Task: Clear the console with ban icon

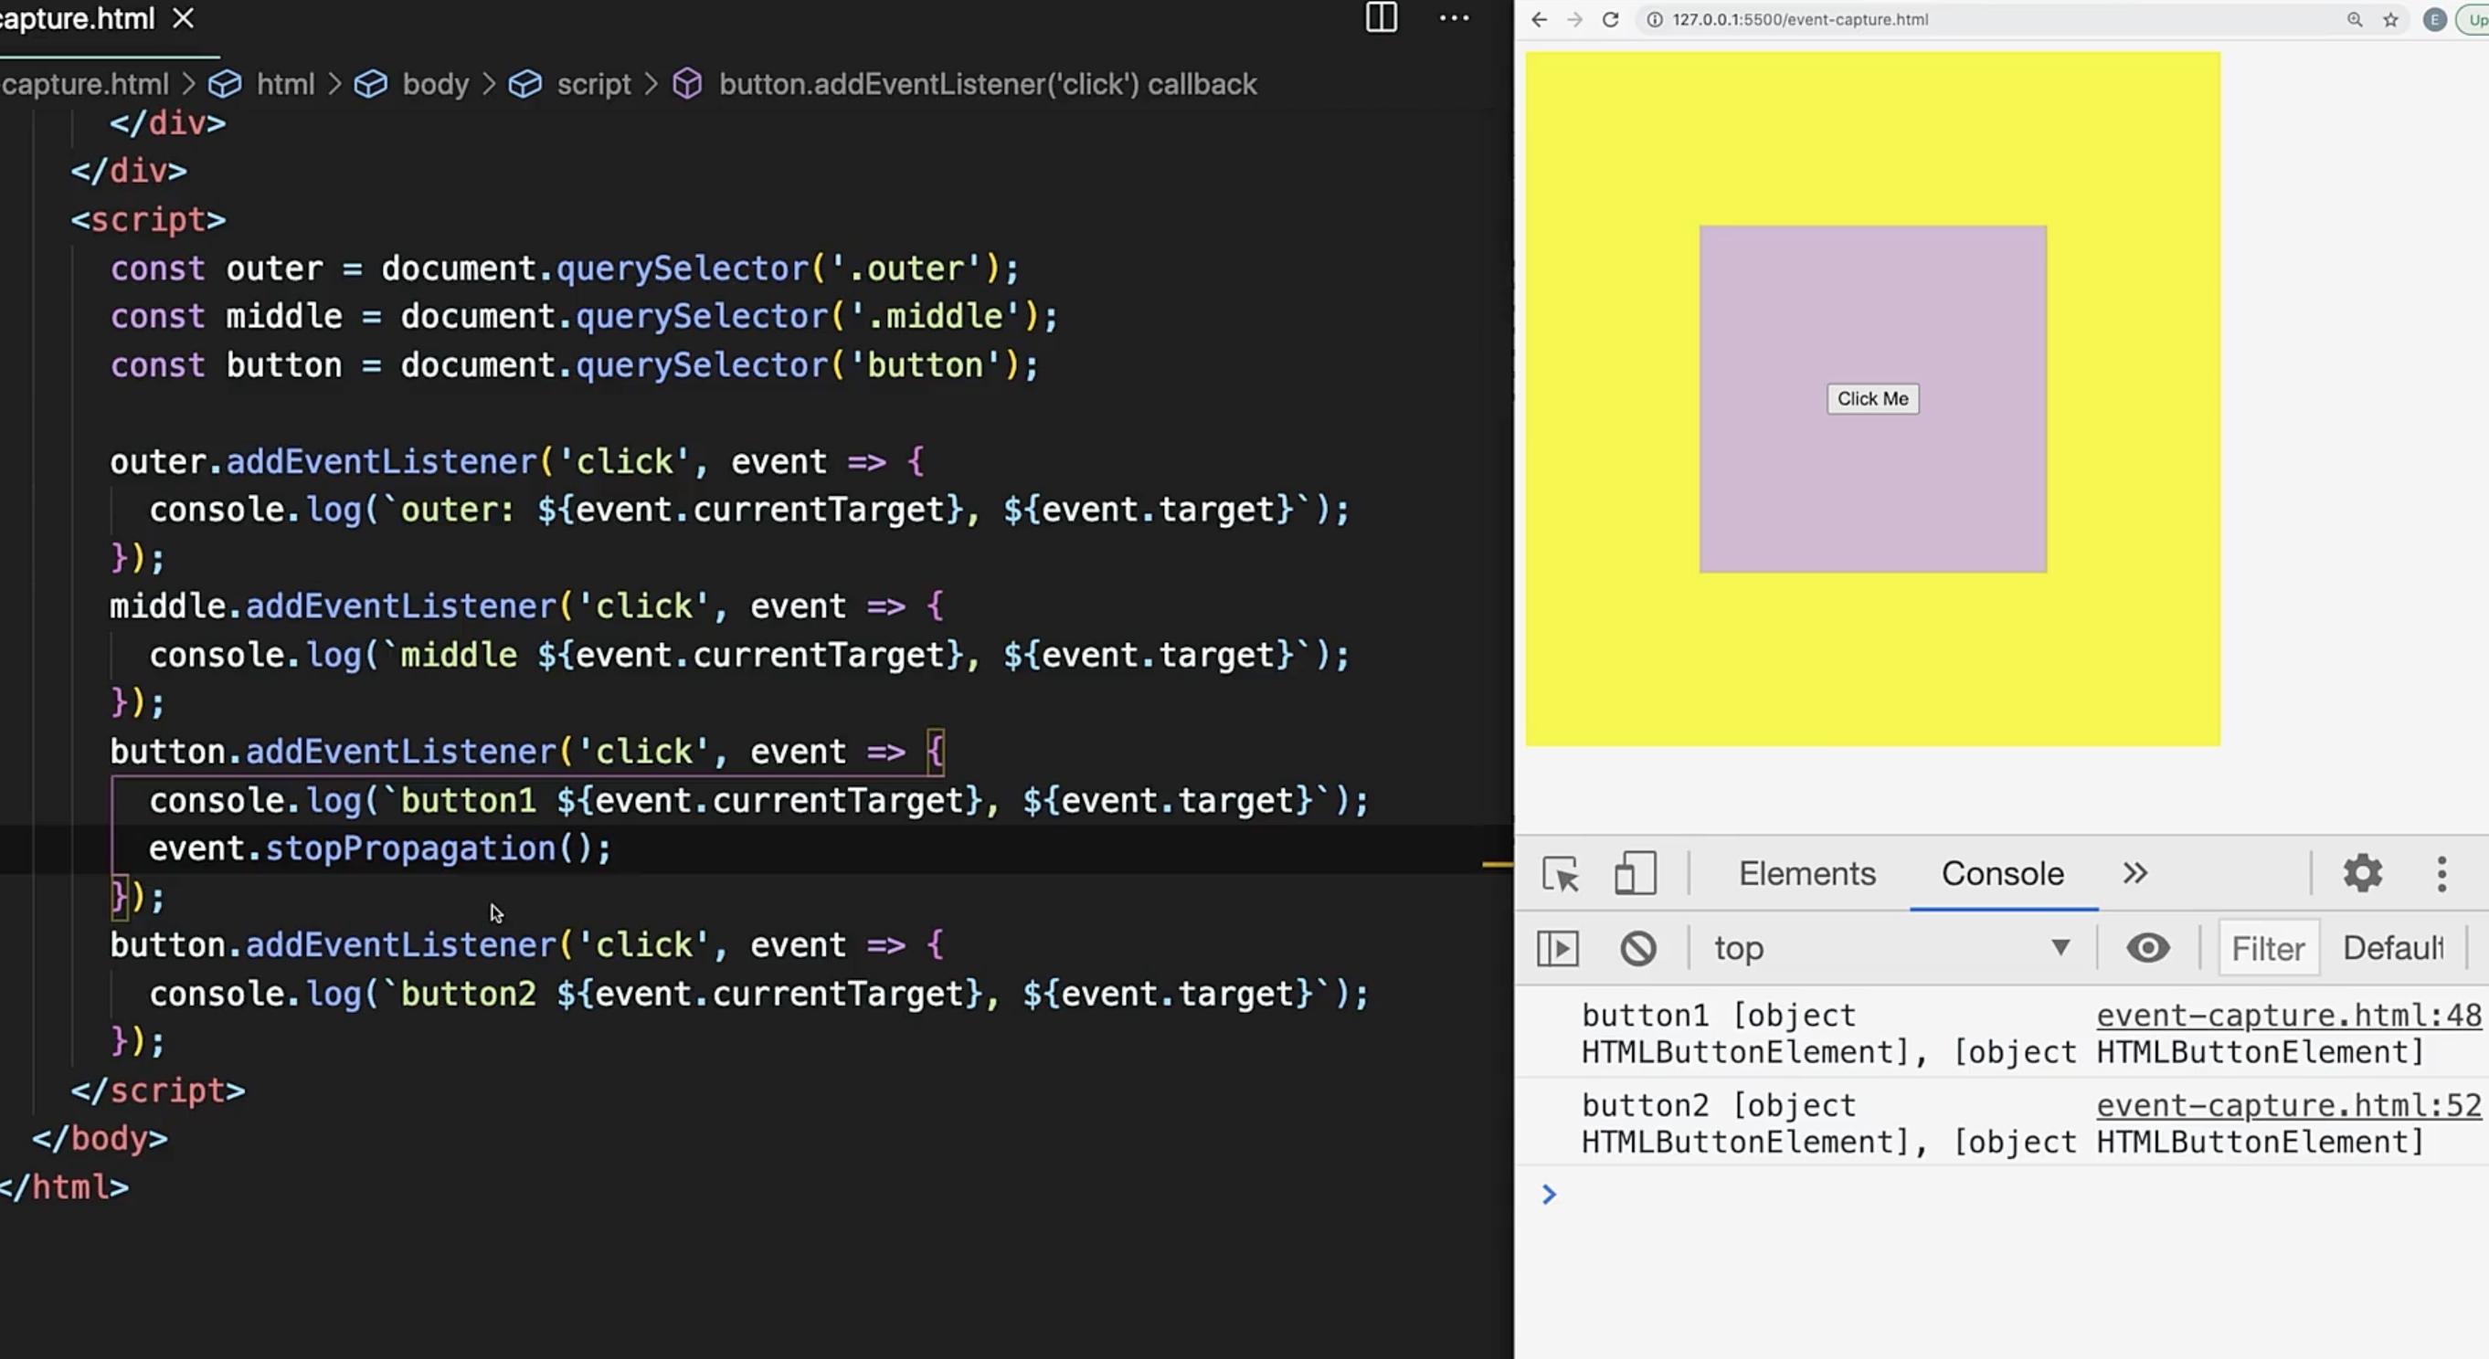Action: click(1637, 947)
